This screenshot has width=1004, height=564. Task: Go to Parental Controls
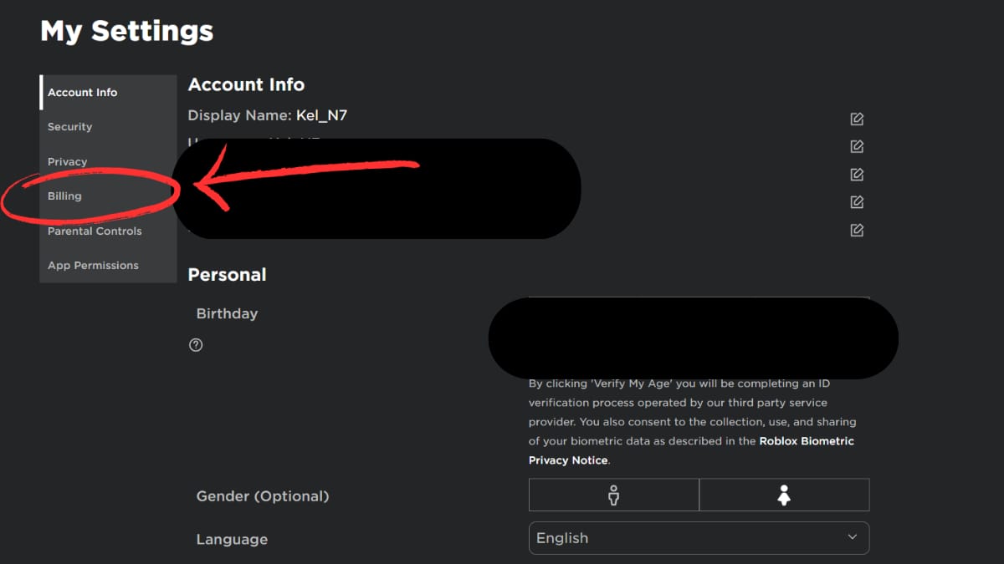[x=94, y=231]
